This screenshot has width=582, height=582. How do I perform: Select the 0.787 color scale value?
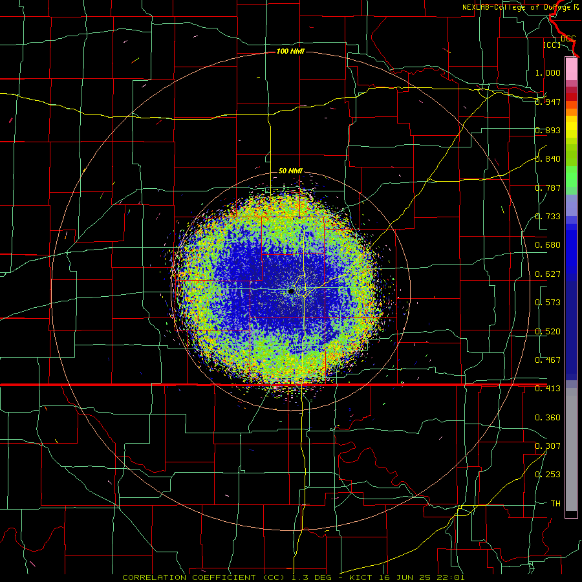pos(548,188)
